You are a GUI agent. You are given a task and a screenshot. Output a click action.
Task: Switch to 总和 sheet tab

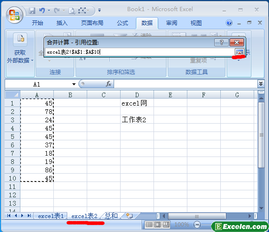coord(111,216)
